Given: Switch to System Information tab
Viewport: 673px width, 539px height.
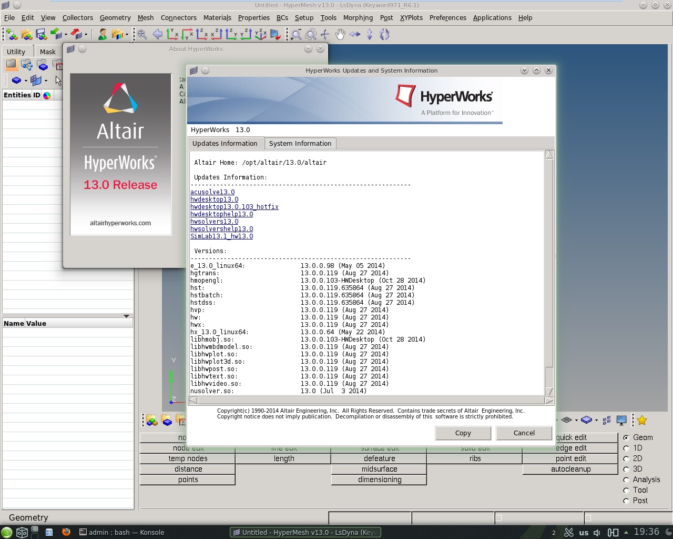Looking at the screenshot, I should (300, 143).
